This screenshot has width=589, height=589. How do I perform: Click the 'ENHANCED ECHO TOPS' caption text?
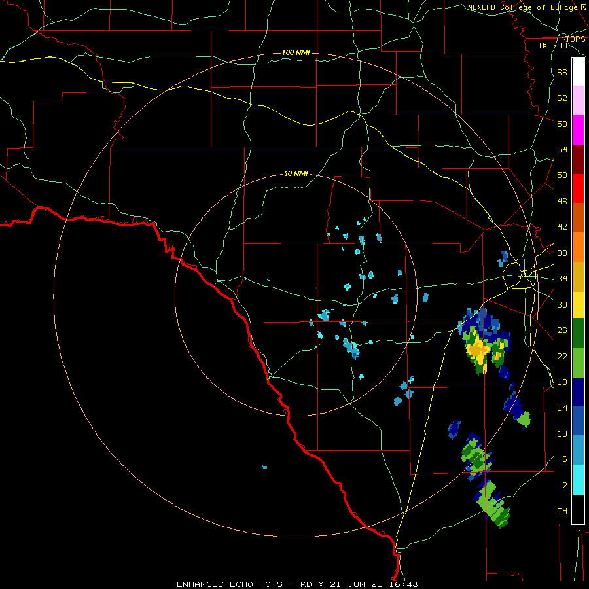[230, 584]
